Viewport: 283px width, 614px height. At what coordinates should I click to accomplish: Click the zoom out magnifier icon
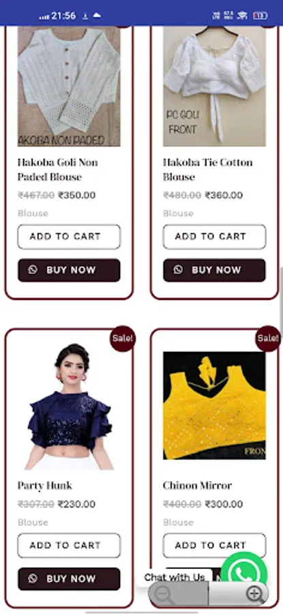(x=163, y=594)
